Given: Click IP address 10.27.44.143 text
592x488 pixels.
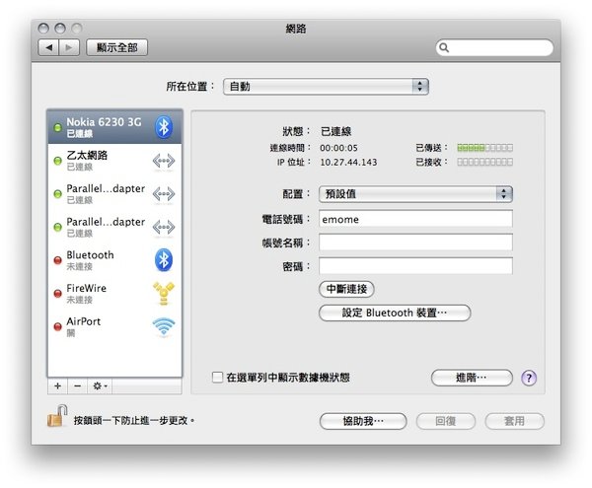Looking at the screenshot, I should tap(348, 162).
